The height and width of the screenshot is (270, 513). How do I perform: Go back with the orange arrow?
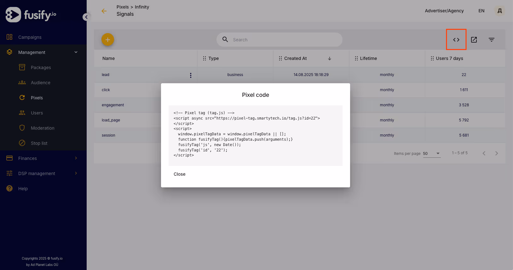tap(104, 11)
